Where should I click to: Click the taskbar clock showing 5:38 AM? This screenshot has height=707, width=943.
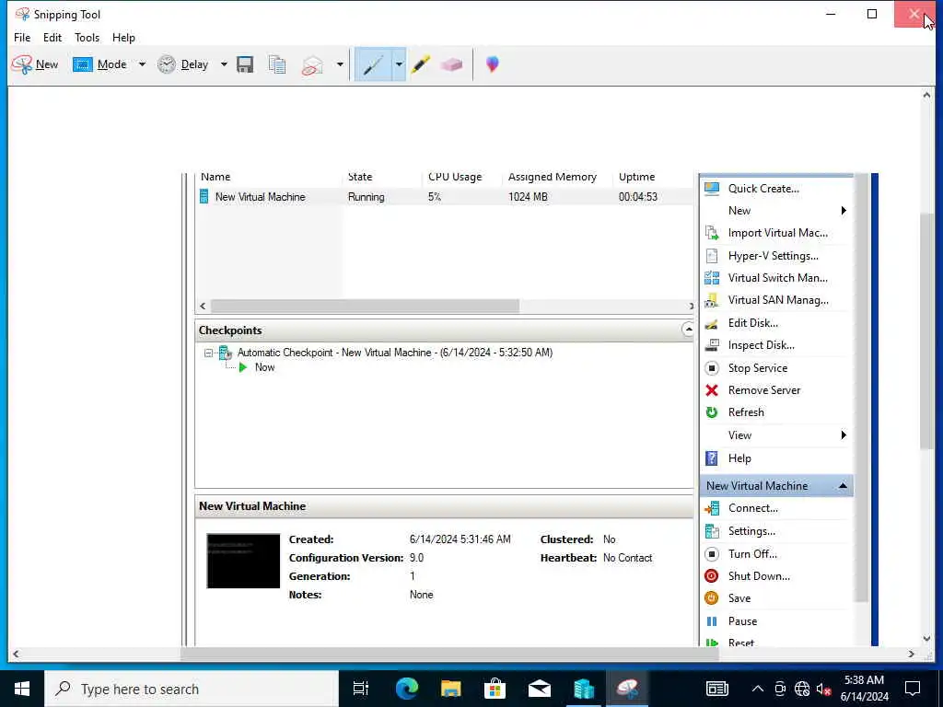point(864,689)
